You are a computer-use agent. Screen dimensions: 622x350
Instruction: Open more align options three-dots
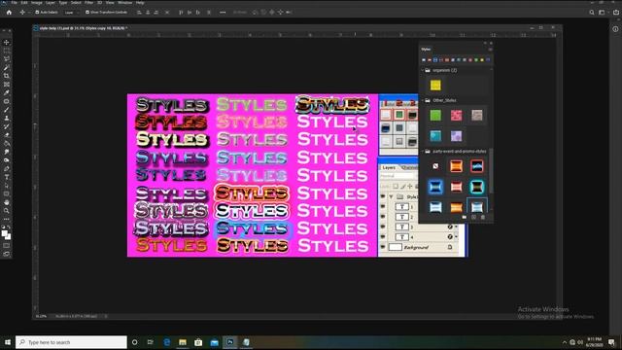tap(223, 13)
